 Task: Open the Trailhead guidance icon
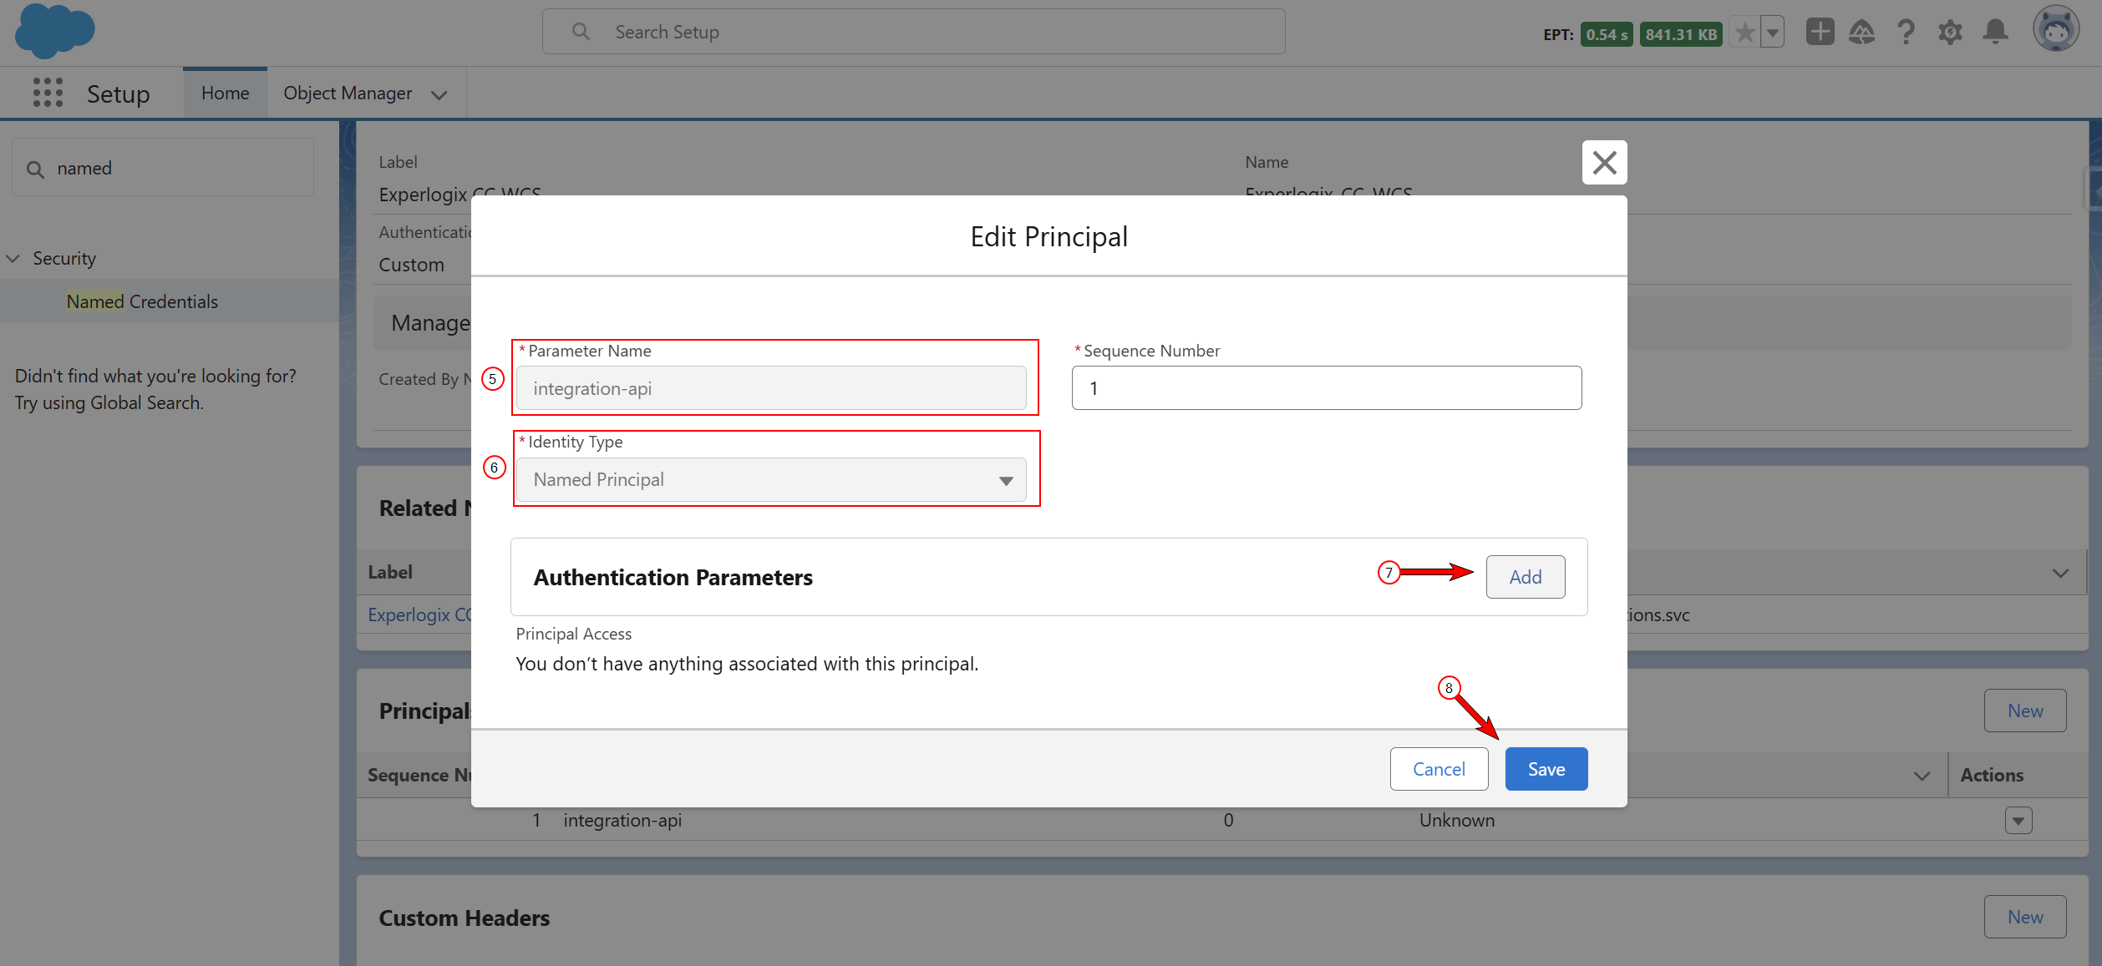click(x=1862, y=33)
